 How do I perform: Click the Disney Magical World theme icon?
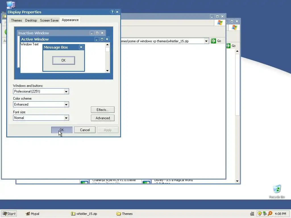(146, 182)
